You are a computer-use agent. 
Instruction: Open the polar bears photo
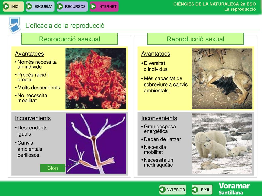pyautogui.click(x=222, y=143)
